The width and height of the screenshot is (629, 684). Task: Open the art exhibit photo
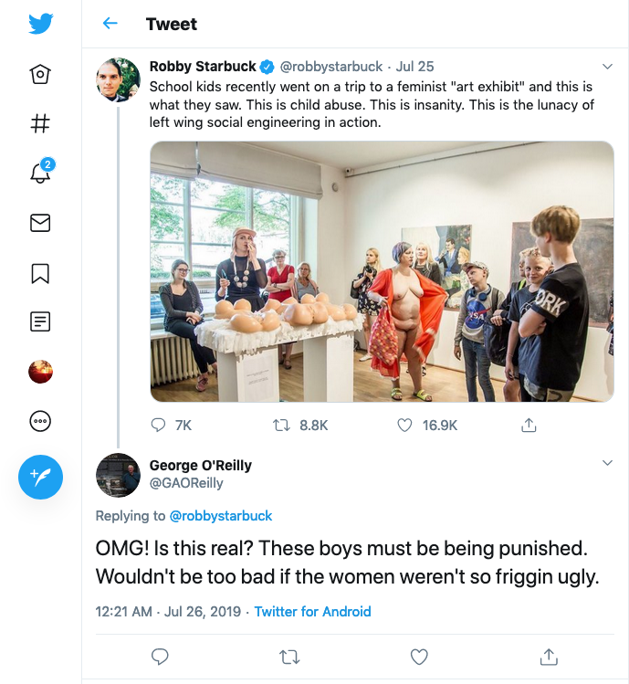coord(382,271)
